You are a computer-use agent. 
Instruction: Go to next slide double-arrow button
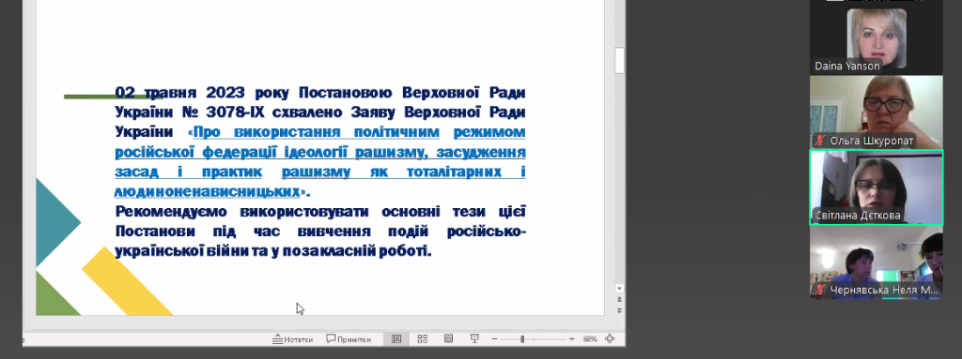tap(619, 310)
